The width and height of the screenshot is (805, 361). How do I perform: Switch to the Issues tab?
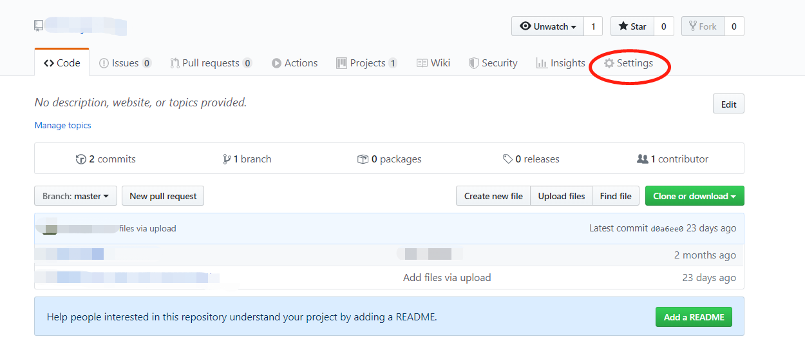point(125,63)
